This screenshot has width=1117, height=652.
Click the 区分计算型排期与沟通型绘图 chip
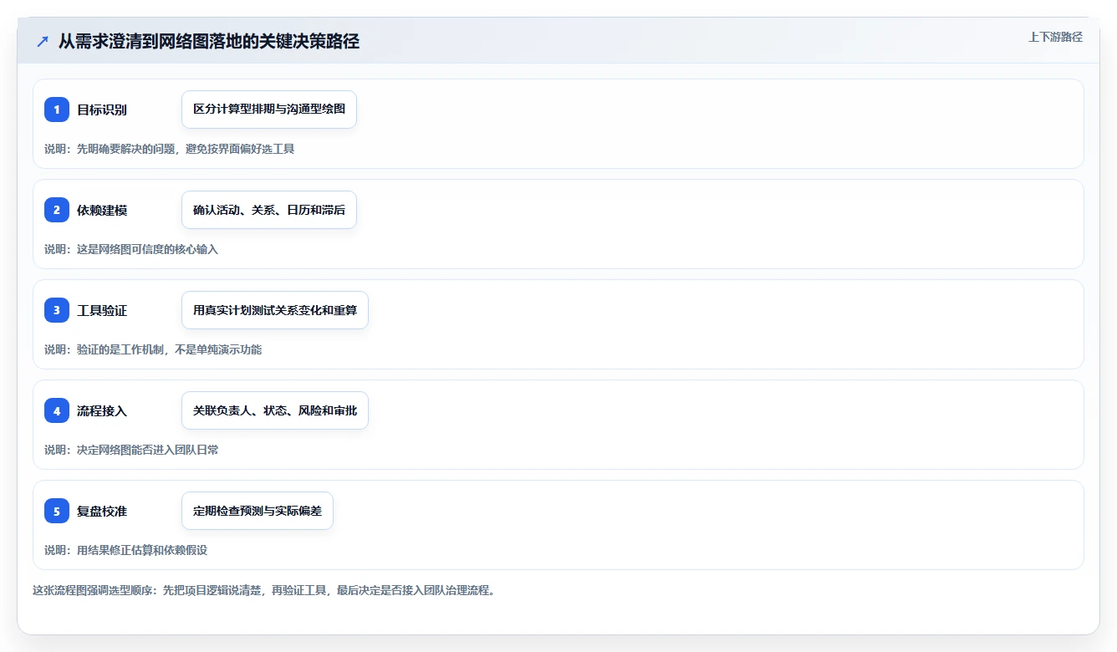(269, 110)
